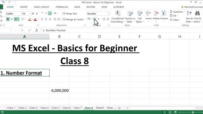203x114 pixels.
Task: Toggle Wrap Text
Action: point(70,14)
